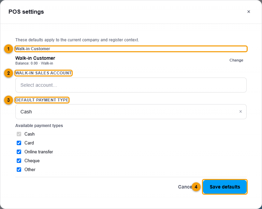This screenshot has height=209, width=262.
Task: Click the defaults apply description text
Action: pyautogui.click(x=77, y=40)
